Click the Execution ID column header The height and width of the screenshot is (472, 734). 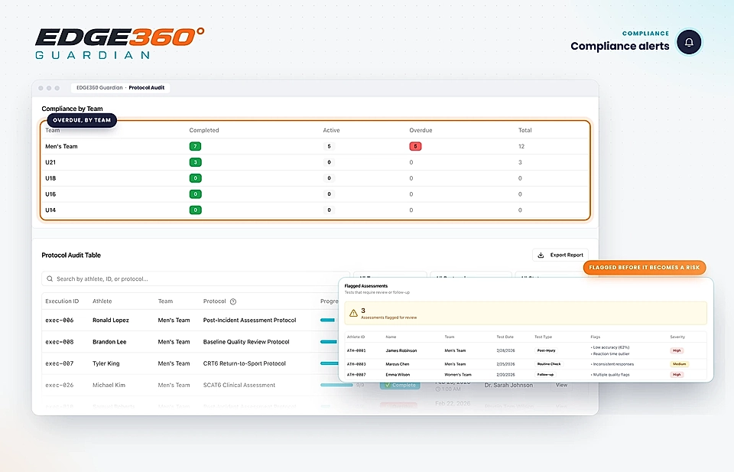pos(62,301)
